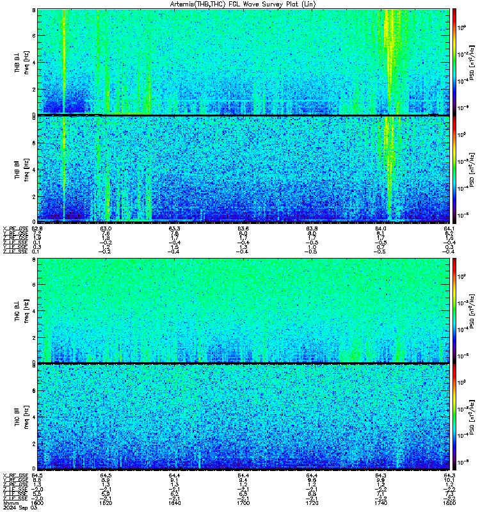Click the THB position value '64.1'
The width and height of the screenshot is (480, 512).
pyautogui.click(x=449, y=228)
